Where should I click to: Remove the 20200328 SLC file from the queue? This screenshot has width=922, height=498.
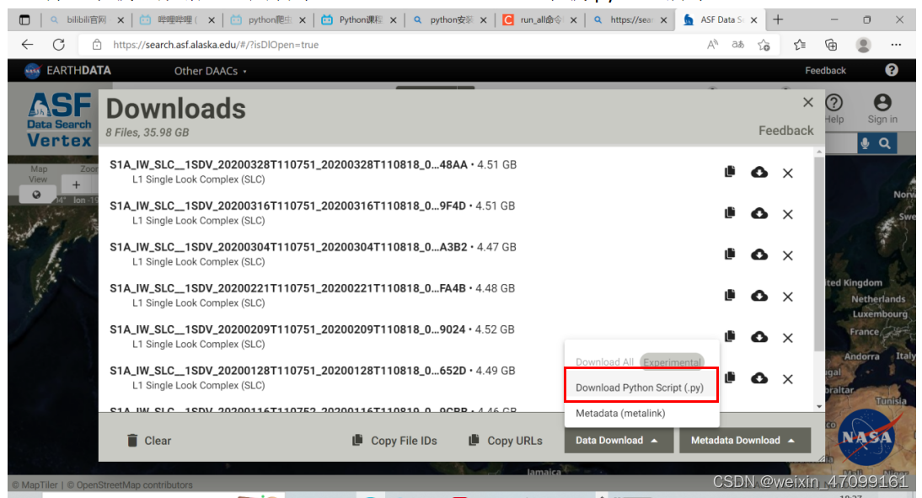pyautogui.click(x=788, y=173)
